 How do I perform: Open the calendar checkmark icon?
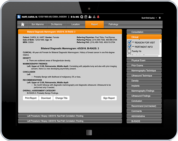(86, 17)
